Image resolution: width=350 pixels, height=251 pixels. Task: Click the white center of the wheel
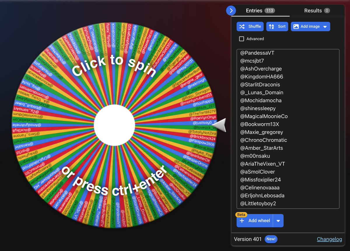[x=114, y=125]
